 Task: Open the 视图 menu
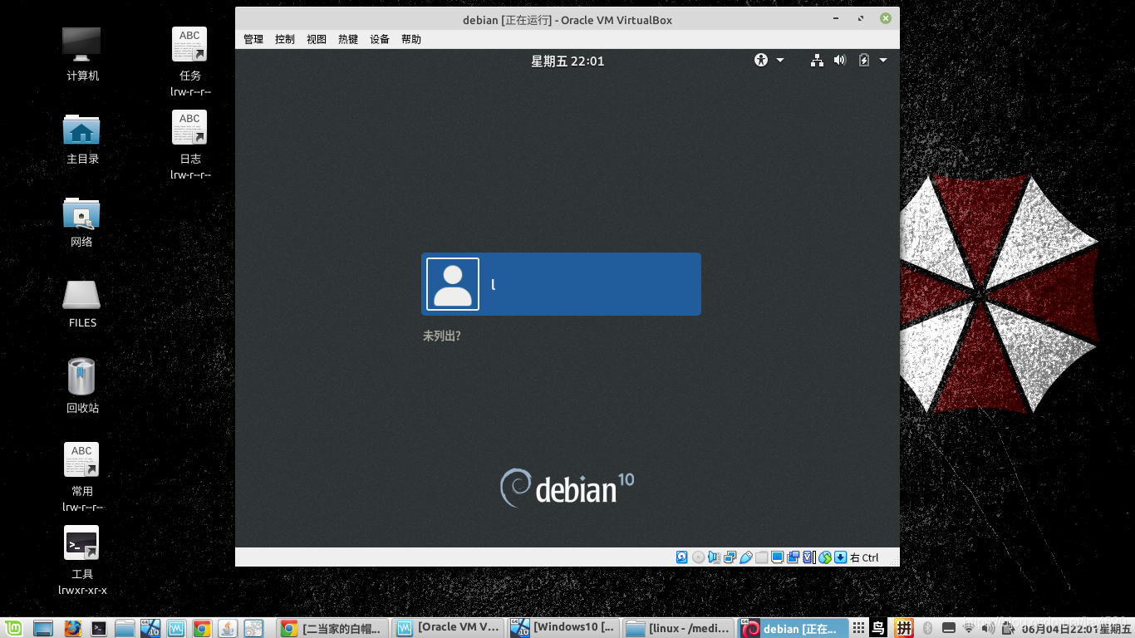(x=317, y=39)
